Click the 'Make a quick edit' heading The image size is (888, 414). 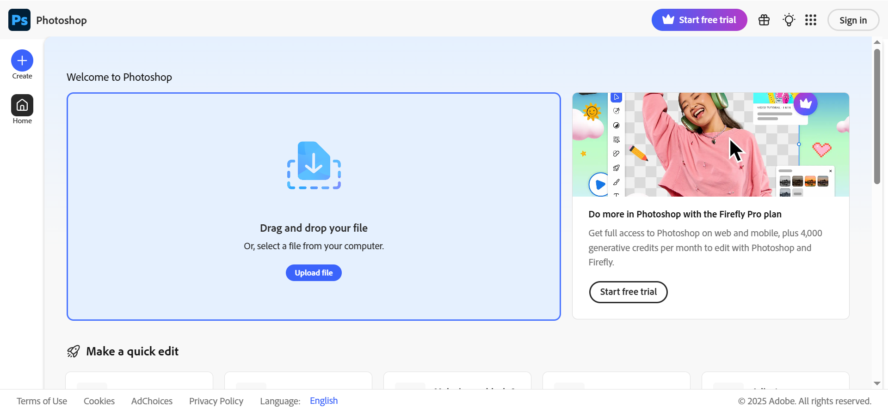tap(132, 352)
